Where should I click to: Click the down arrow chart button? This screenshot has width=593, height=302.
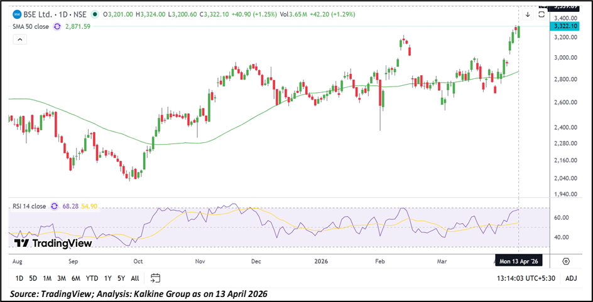[528, 14]
